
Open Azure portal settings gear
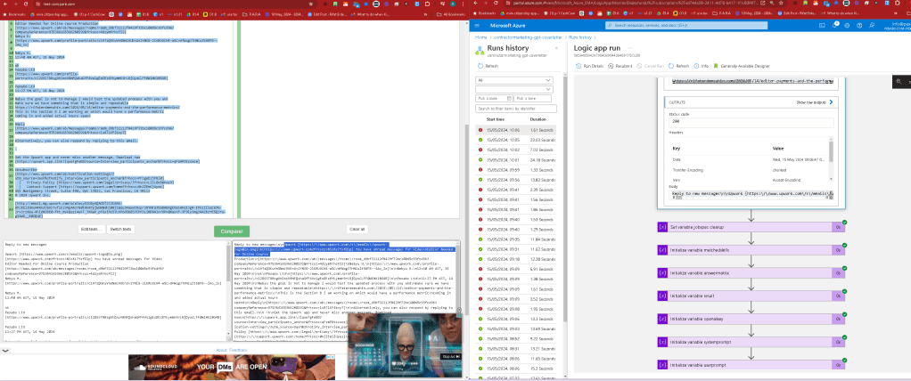847,26
